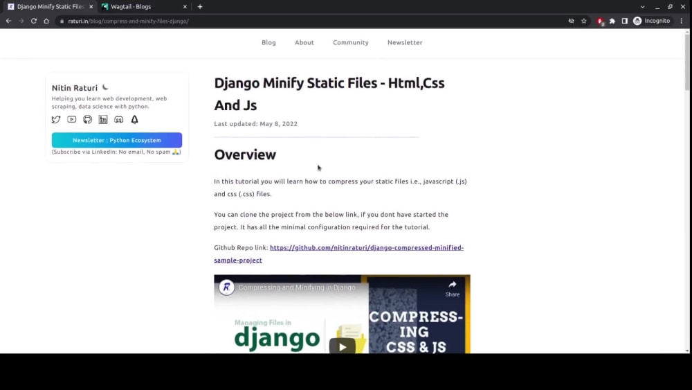Open a new browser tab

tap(200, 7)
